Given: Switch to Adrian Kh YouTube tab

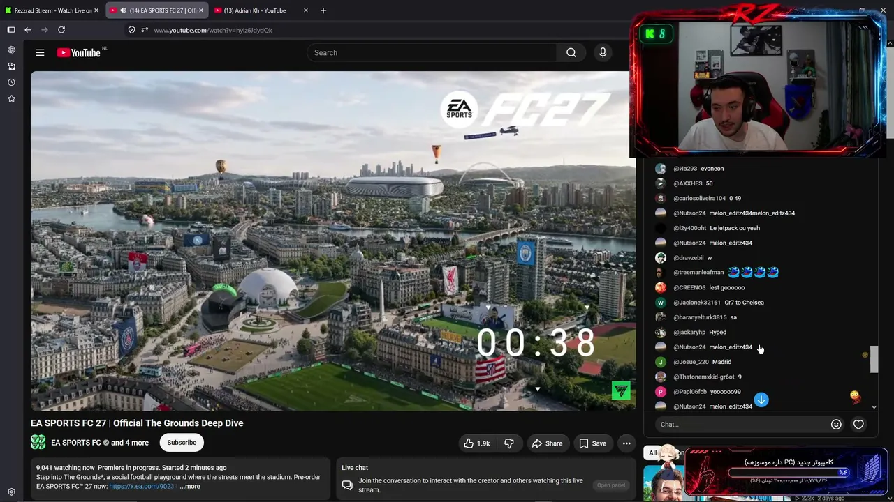Looking at the screenshot, I should click(261, 10).
